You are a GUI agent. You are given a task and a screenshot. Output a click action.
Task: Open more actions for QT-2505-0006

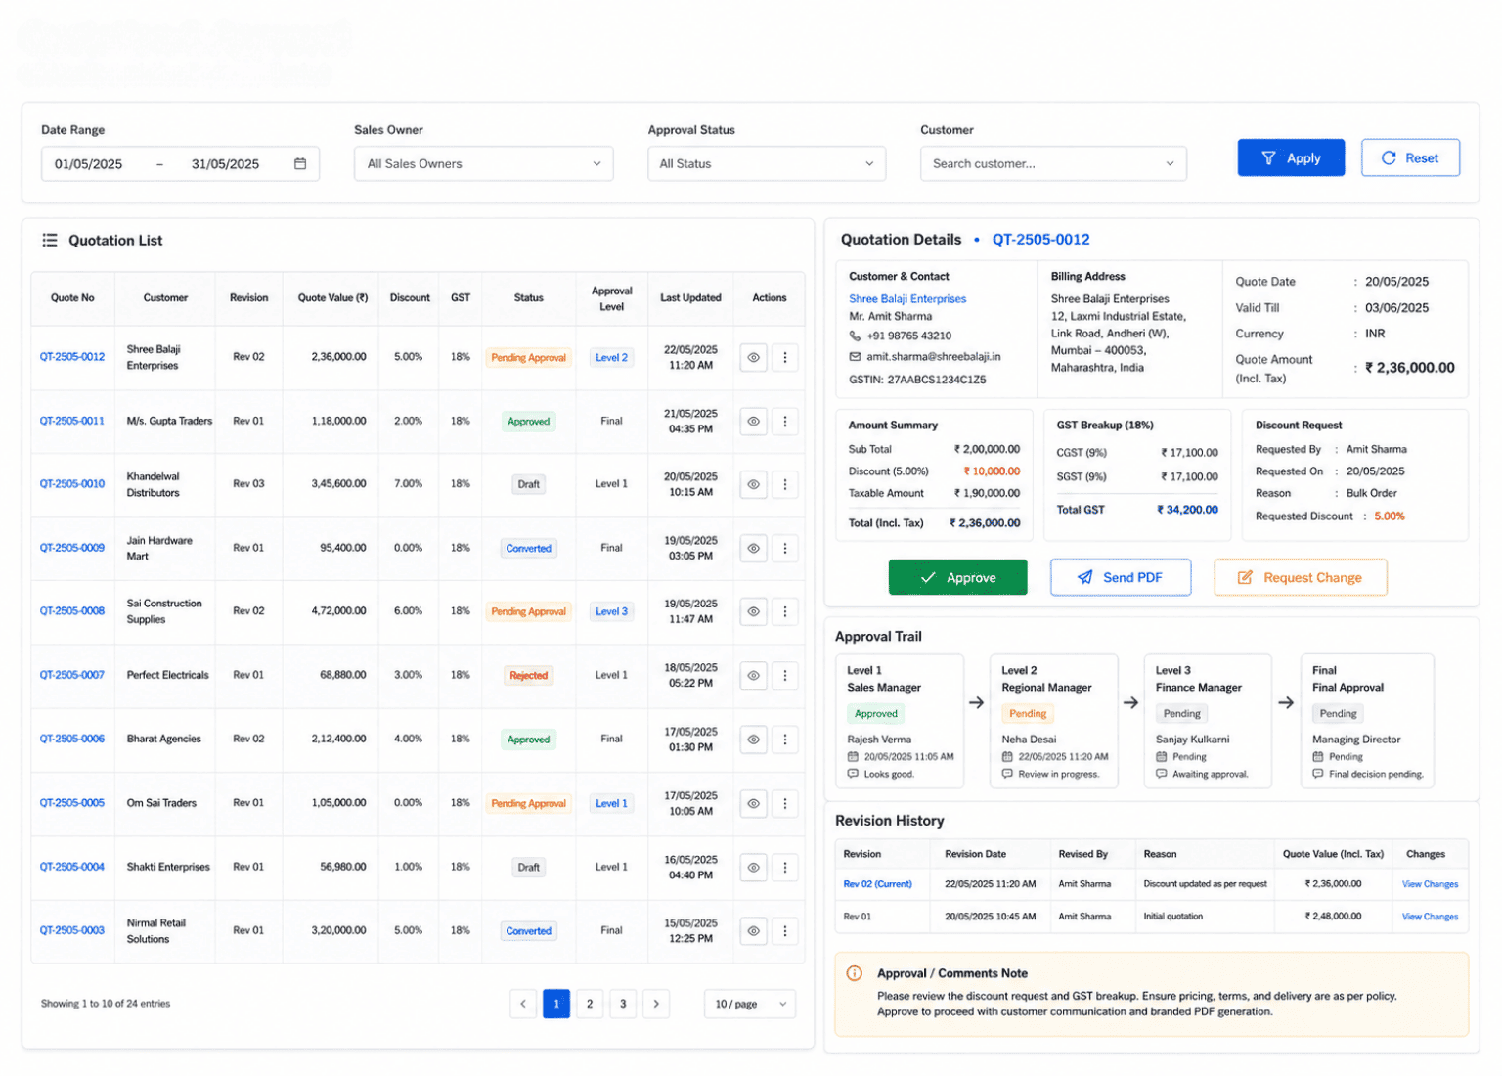pyautogui.click(x=785, y=740)
